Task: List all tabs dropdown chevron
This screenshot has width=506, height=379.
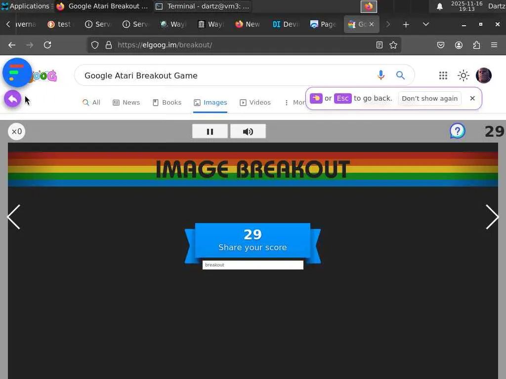Action: (426, 25)
